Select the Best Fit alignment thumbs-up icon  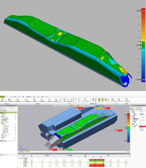point(26,100)
